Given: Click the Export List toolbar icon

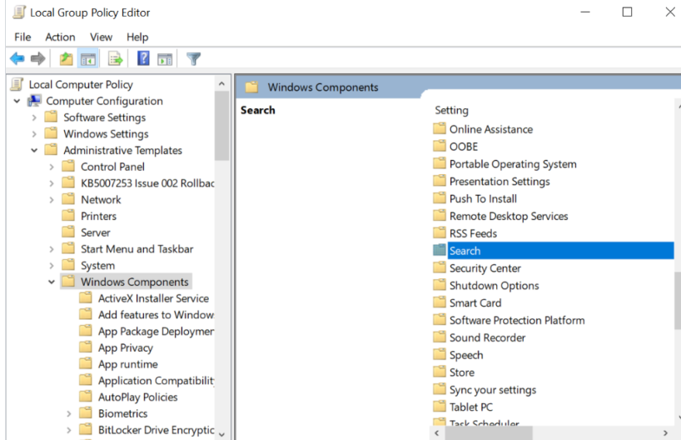Looking at the screenshot, I should point(115,58).
